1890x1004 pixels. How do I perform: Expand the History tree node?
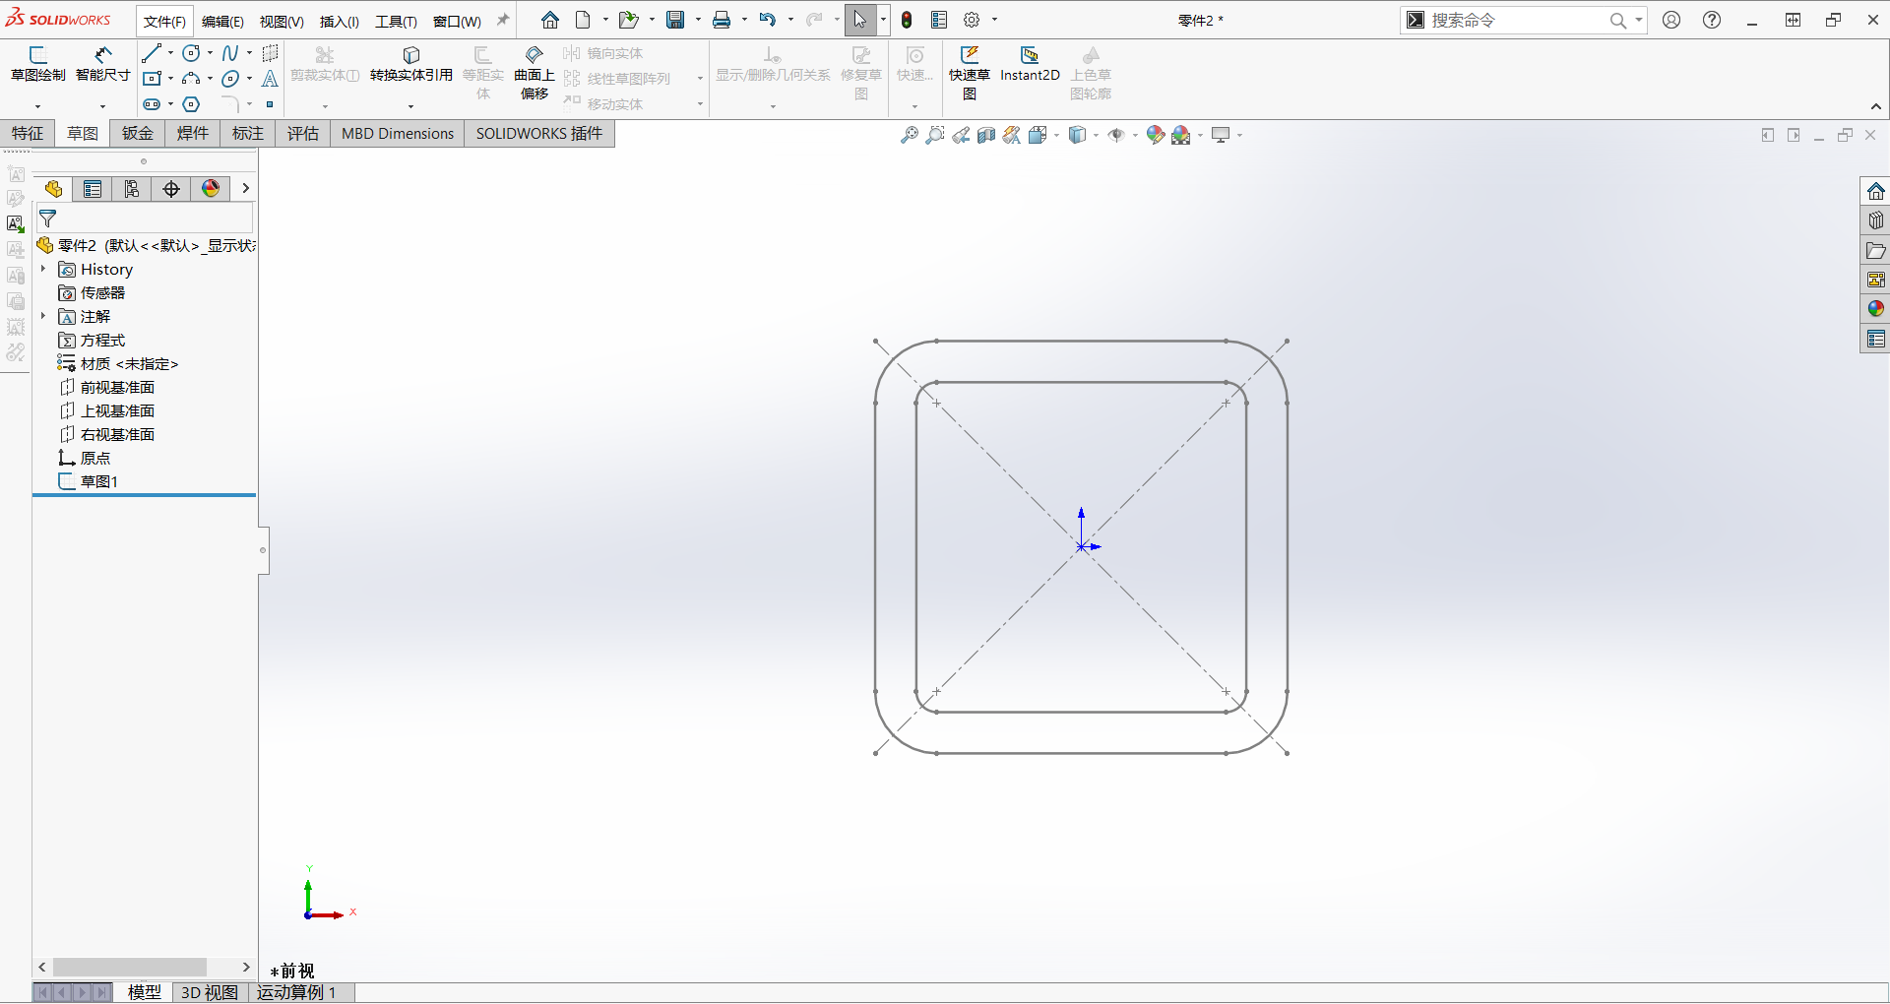(43, 269)
